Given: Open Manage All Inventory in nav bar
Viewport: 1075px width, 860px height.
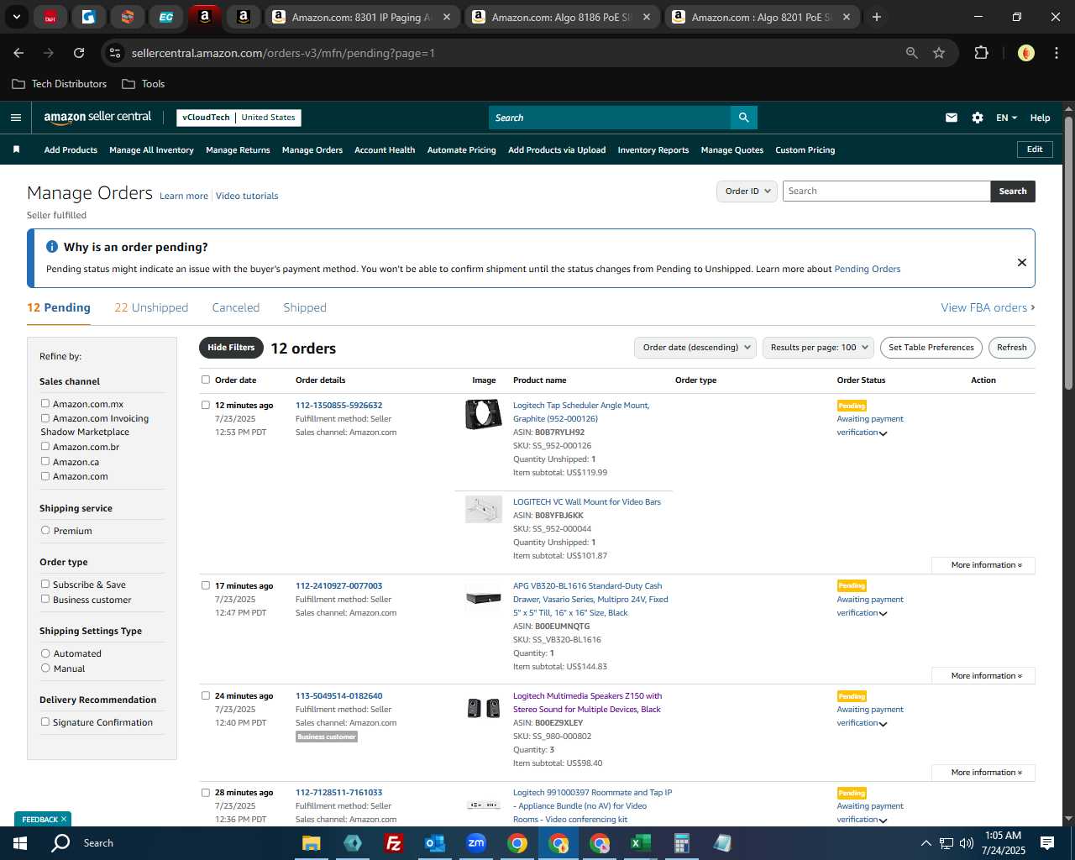Looking at the screenshot, I should [151, 150].
